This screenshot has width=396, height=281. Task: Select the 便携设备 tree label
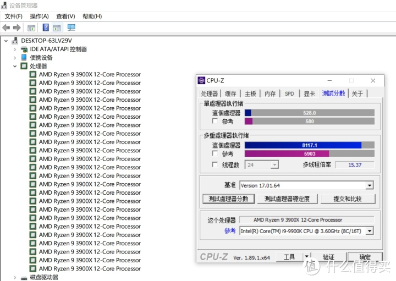click(41, 58)
